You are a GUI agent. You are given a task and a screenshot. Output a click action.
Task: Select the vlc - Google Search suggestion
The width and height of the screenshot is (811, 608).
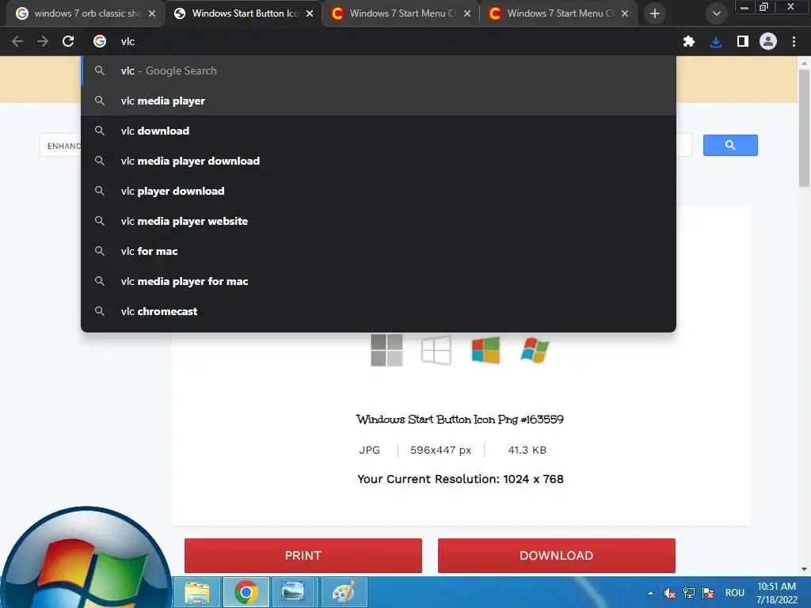coord(379,70)
